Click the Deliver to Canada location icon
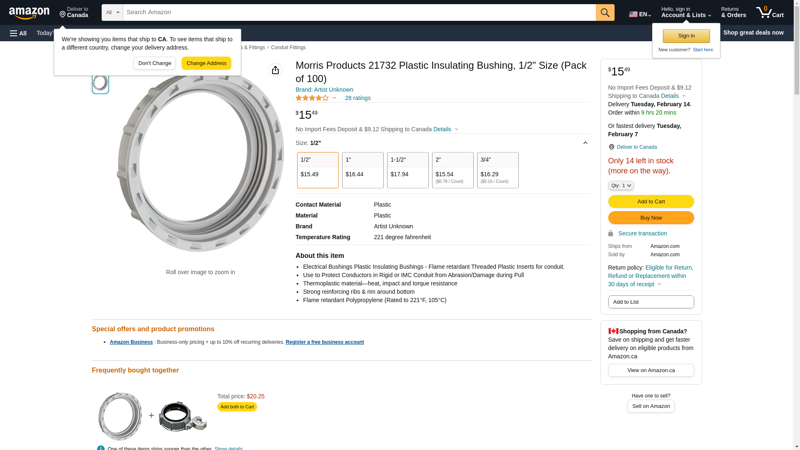The image size is (800, 450). 611,147
